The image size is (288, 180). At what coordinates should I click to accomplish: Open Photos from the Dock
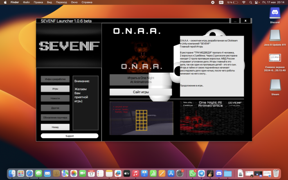(x=74, y=173)
